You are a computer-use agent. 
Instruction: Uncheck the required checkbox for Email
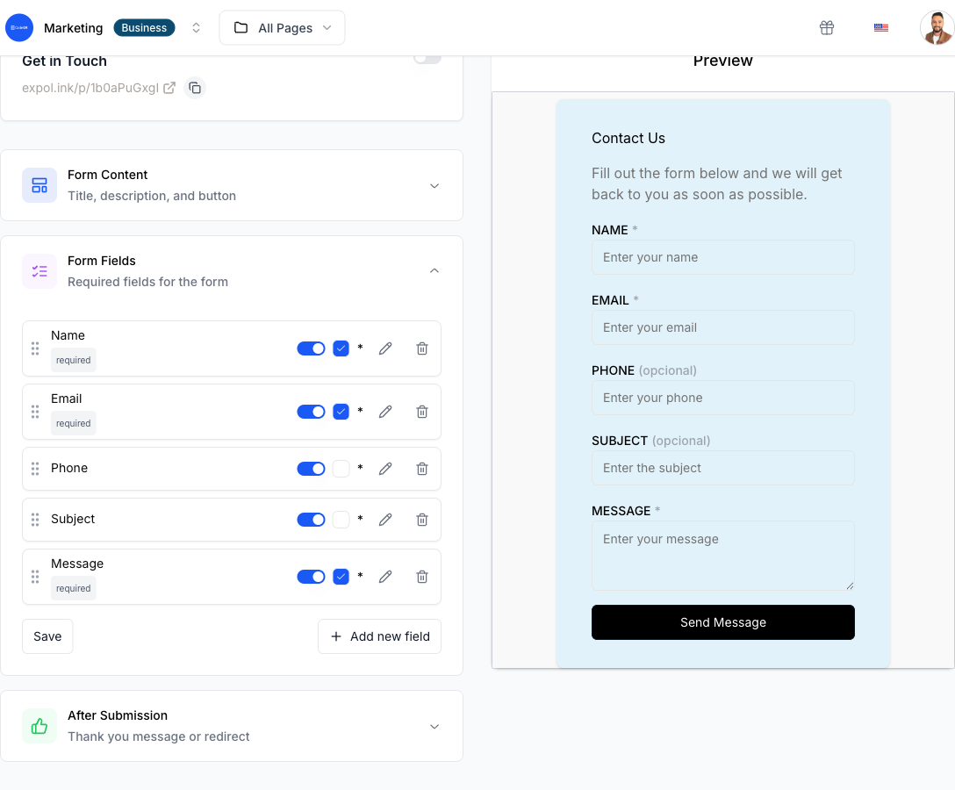341,412
